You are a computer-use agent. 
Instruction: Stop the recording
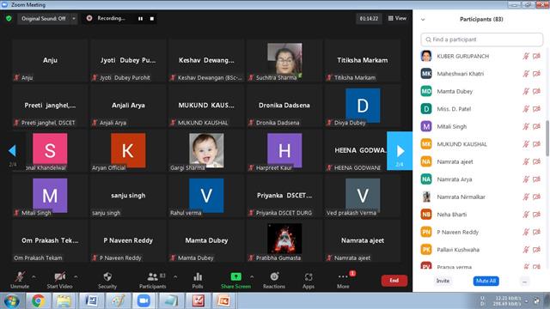point(152,19)
